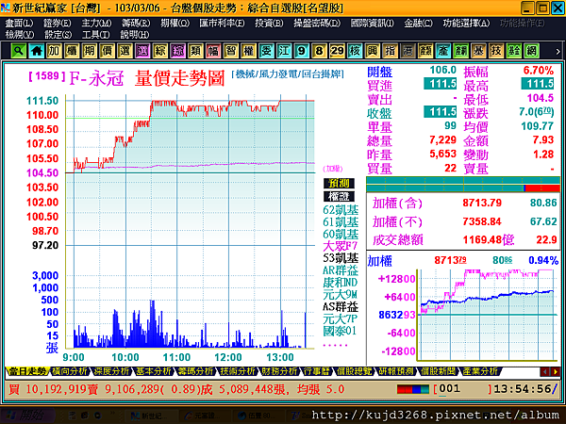Open the 基 fundamentals toolbar icon
566x424 pixels.
point(478,51)
